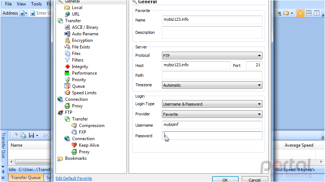Expand the folder icon dropdown arrow
The width and height of the screenshot is (325, 182).
pyautogui.click(x=292, y=13)
